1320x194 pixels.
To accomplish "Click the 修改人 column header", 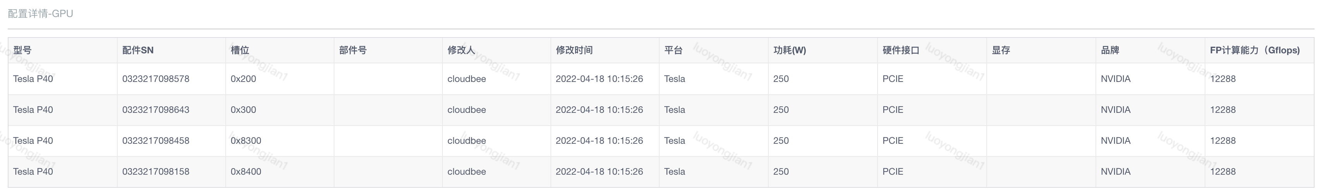I will pos(461,50).
